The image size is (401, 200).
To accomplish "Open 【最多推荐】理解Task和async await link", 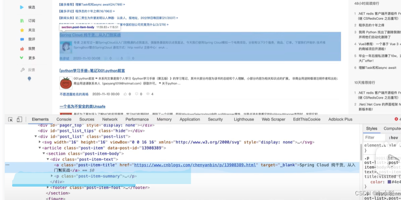I will tap(92, 5).
